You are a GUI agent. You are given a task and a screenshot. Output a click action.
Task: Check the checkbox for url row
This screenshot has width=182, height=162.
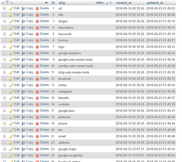click(x=5, y=8)
